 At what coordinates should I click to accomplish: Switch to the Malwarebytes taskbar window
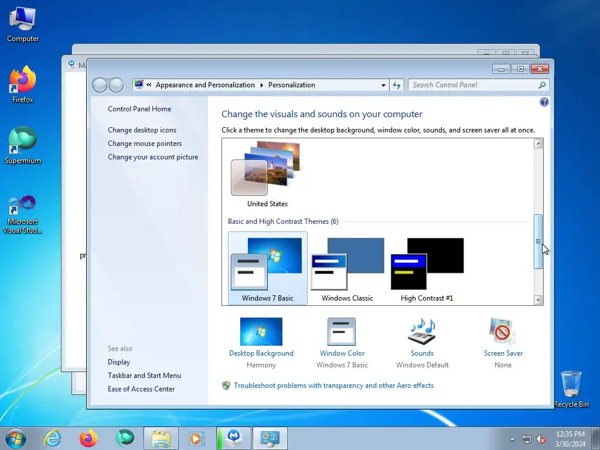(x=234, y=438)
